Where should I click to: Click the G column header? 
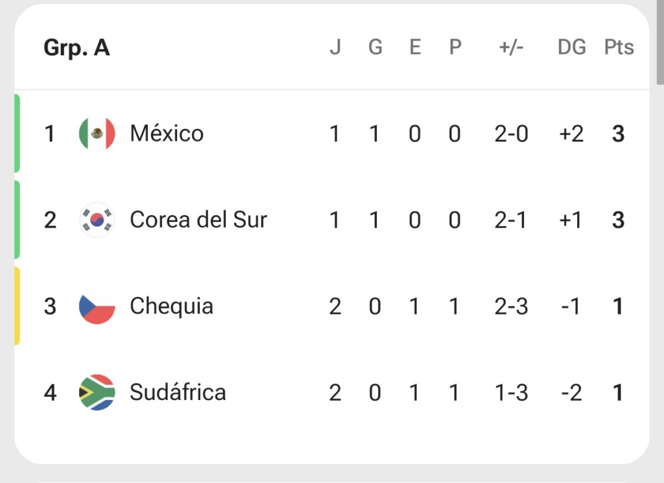pos(375,47)
